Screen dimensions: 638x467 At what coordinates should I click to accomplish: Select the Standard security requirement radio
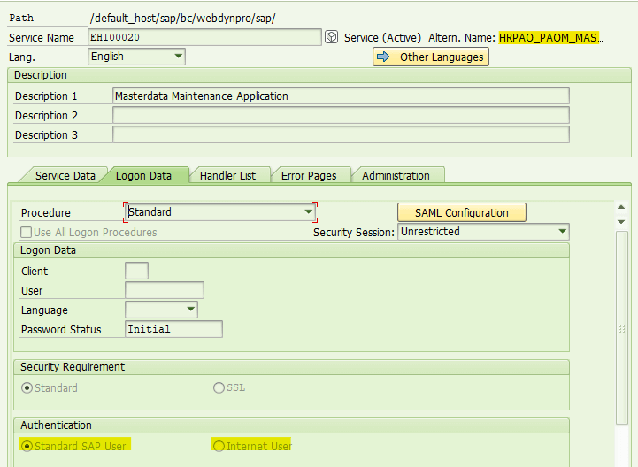(x=27, y=387)
